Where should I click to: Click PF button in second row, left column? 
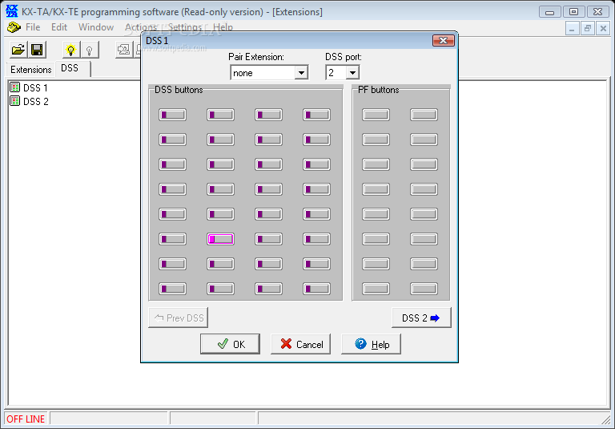coord(376,140)
